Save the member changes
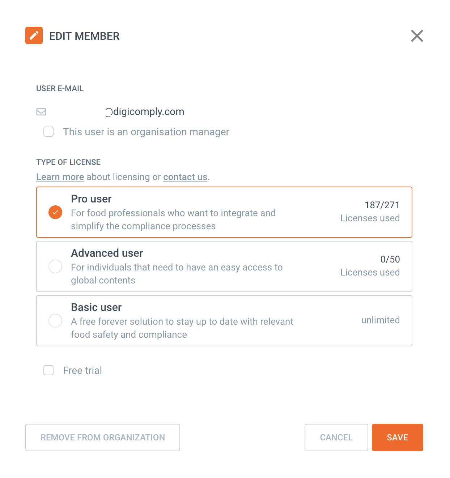The width and height of the screenshot is (450, 478). point(397,438)
